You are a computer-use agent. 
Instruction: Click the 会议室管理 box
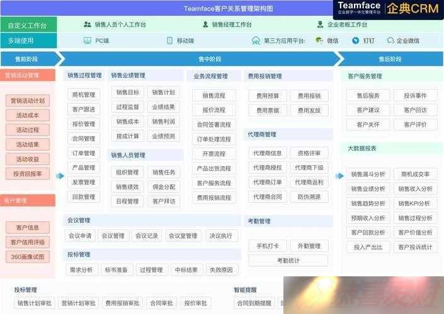[183, 235]
